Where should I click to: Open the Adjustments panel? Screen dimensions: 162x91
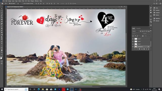tap(157, 18)
